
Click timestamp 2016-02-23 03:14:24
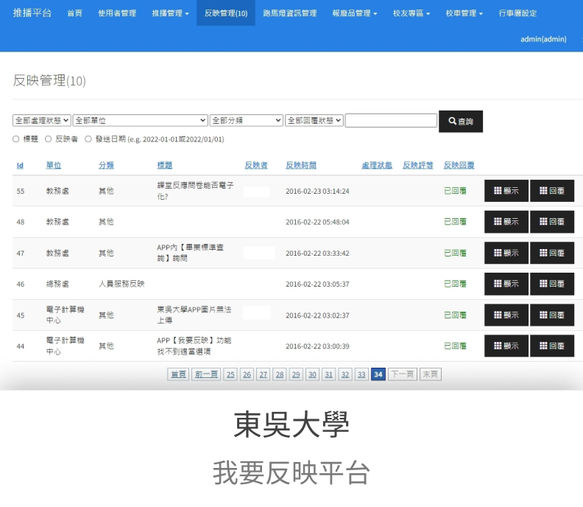pyautogui.click(x=317, y=192)
